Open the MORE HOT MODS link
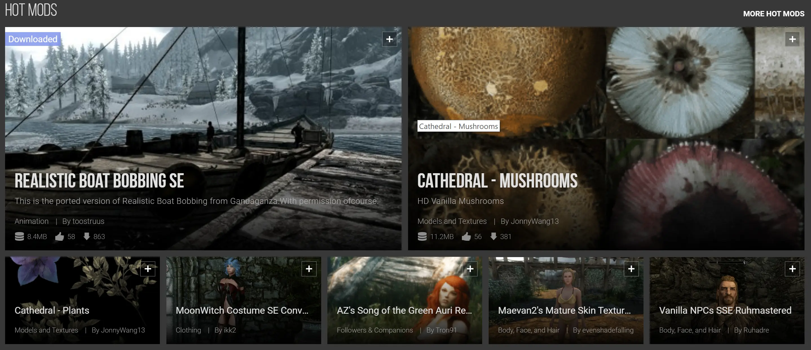This screenshot has width=811, height=350. [x=773, y=14]
